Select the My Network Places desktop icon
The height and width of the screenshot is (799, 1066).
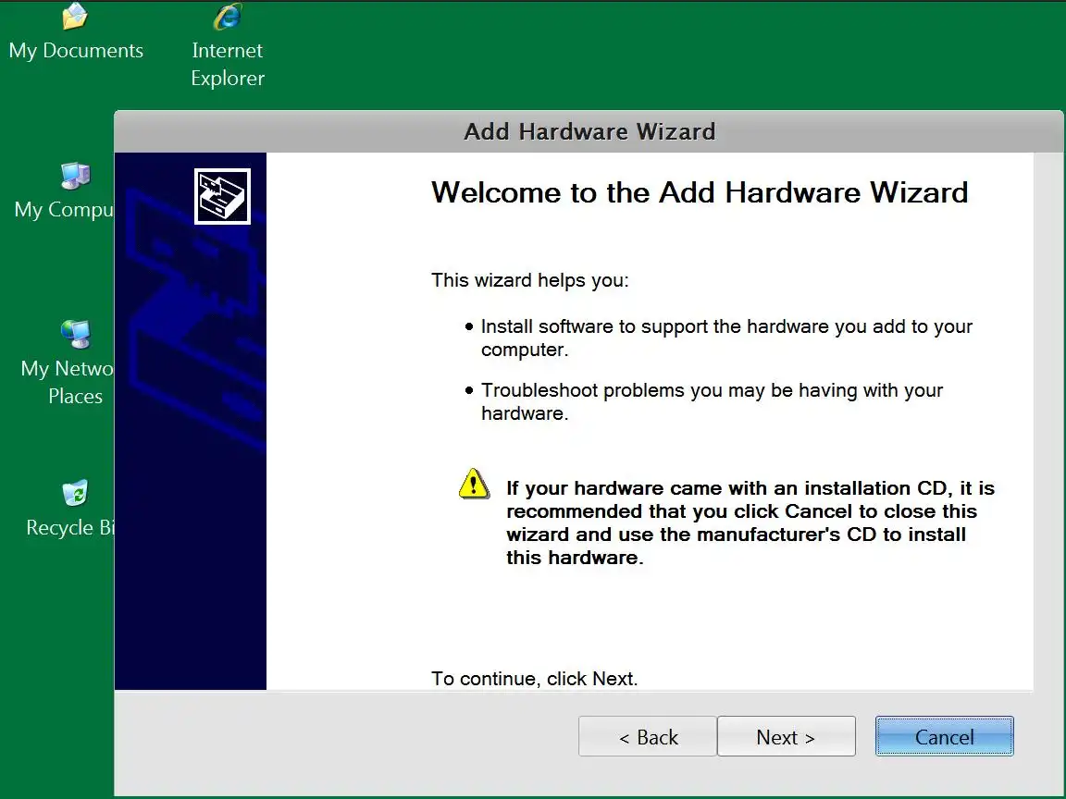(67, 363)
